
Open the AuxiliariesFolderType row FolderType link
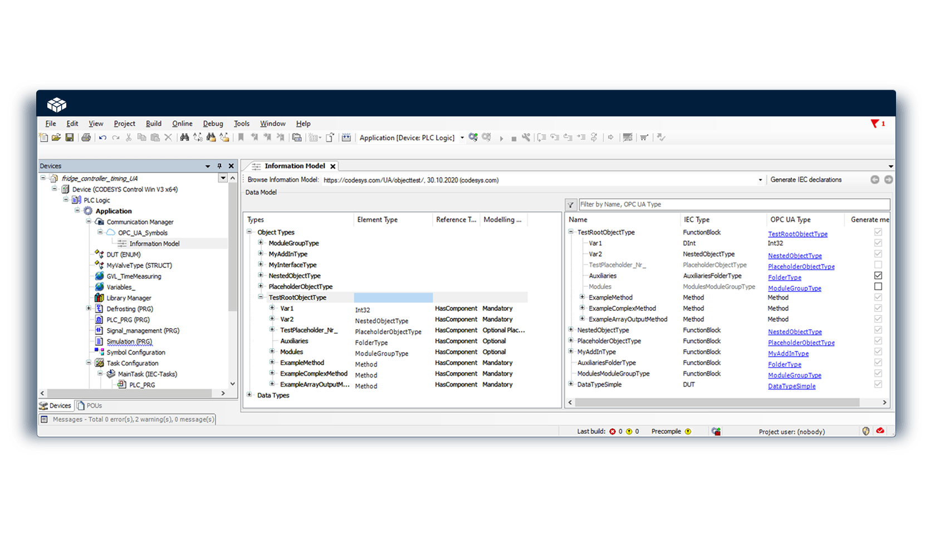point(784,364)
